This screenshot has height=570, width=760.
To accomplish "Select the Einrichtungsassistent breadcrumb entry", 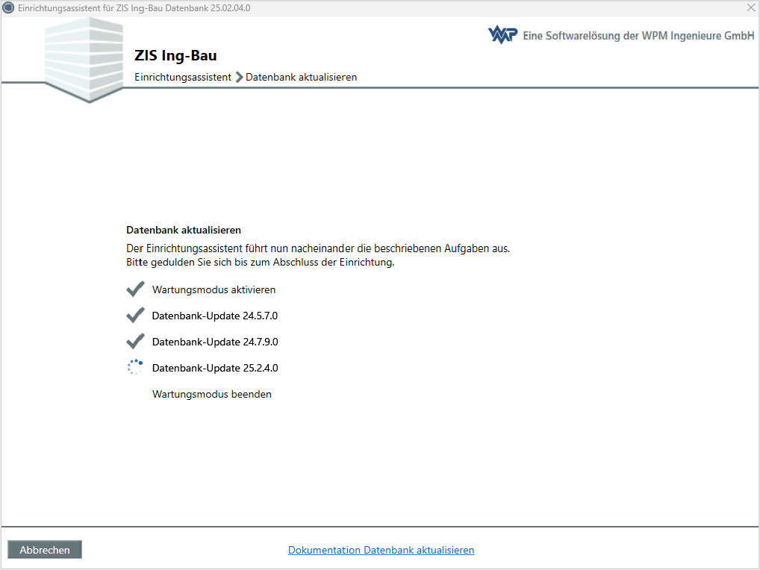I will pos(182,77).
